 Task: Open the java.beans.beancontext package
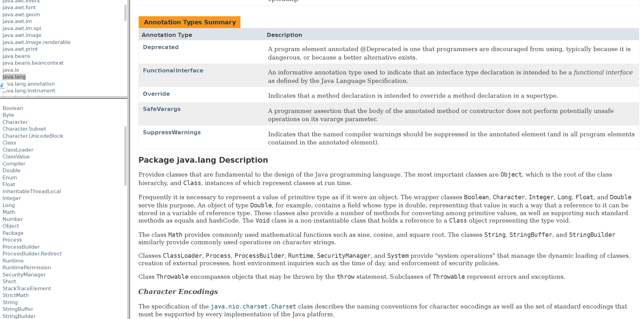point(33,63)
